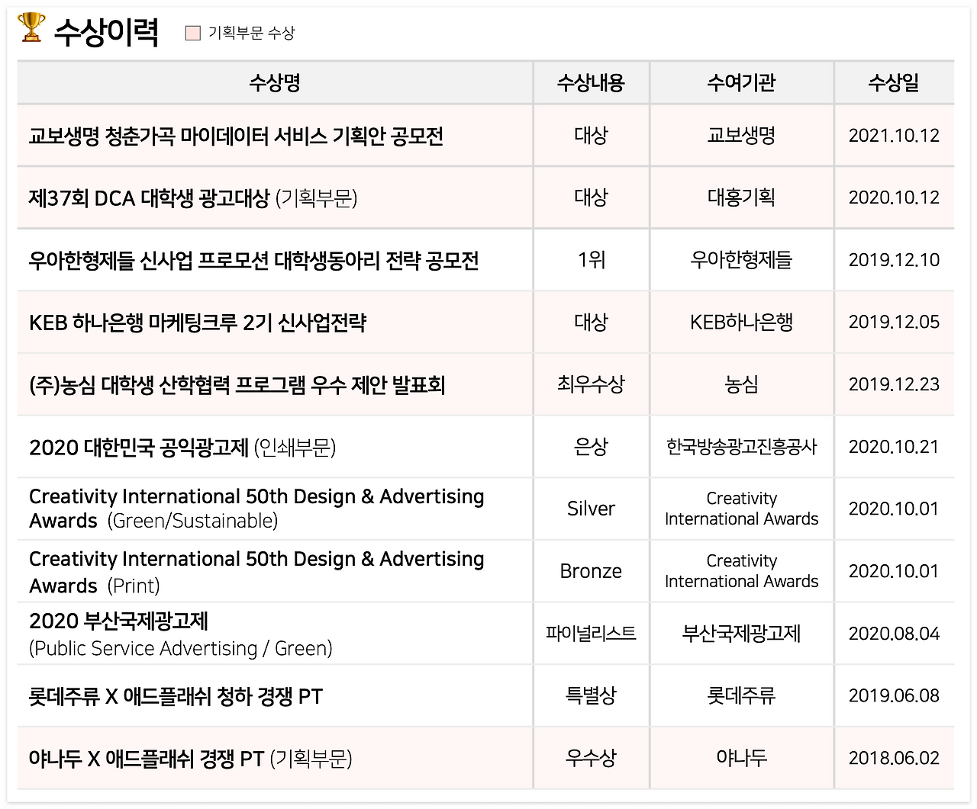The width and height of the screenshot is (977, 809).
Task: Click the 수상일 column header
Action: coord(894,82)
